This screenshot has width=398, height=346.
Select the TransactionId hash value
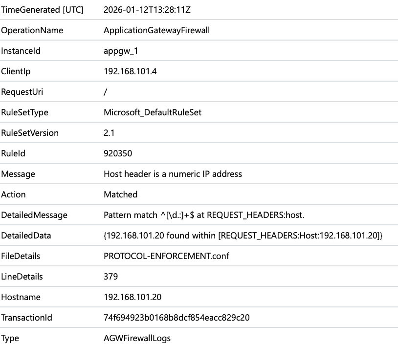177,318
